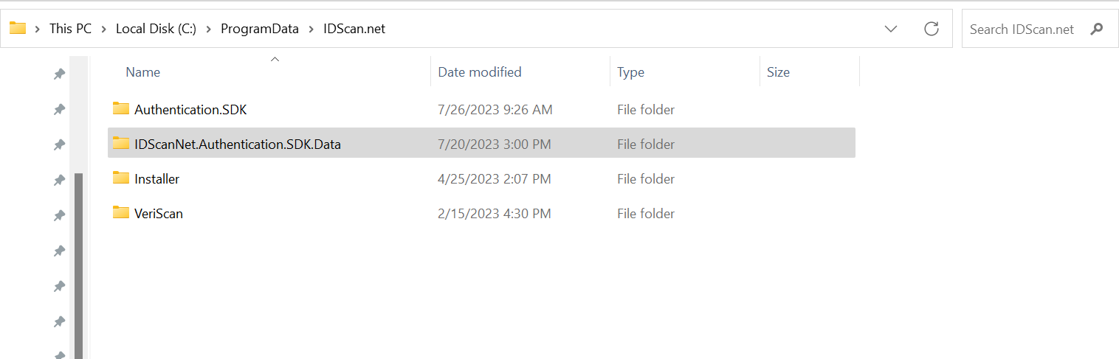The image size is (1119, 359).
Task: Open the address bar history dropdown
Action: [891, 29]
